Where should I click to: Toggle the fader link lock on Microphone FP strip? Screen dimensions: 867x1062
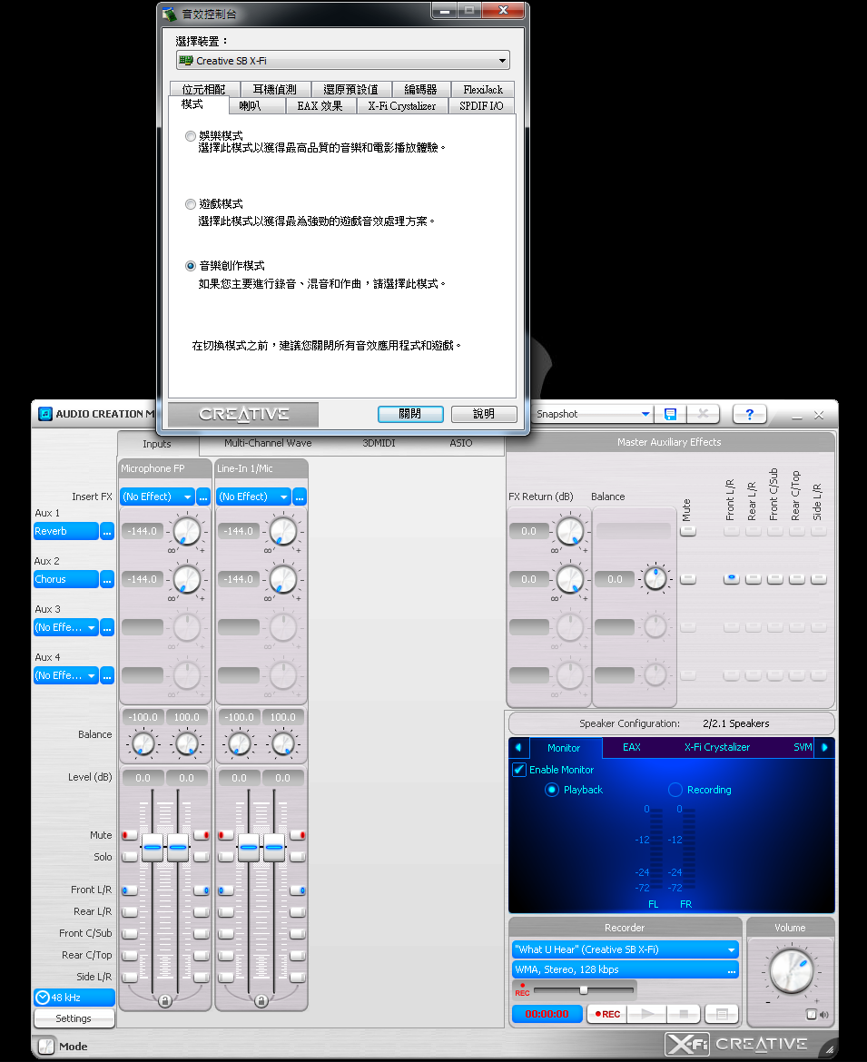point(164,1000)
